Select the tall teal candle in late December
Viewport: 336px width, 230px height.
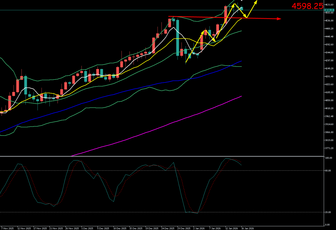[177, 37]
